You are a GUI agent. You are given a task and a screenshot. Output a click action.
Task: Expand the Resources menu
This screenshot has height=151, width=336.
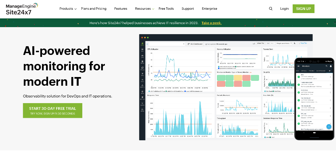tap(144, 9)
